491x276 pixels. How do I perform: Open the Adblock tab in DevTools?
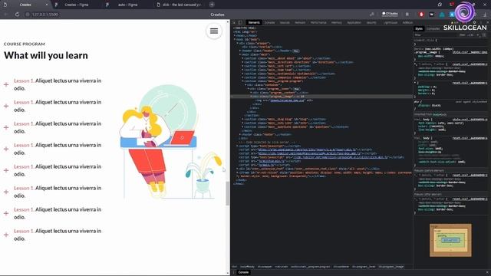pyautogui.click(x=407, y=22)
